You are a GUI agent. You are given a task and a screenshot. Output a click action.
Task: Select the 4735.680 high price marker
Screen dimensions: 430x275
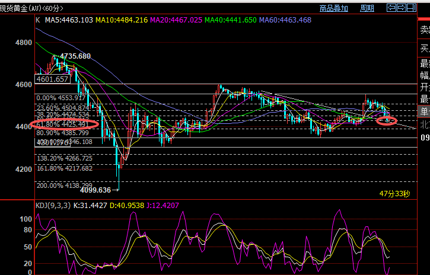75,56
